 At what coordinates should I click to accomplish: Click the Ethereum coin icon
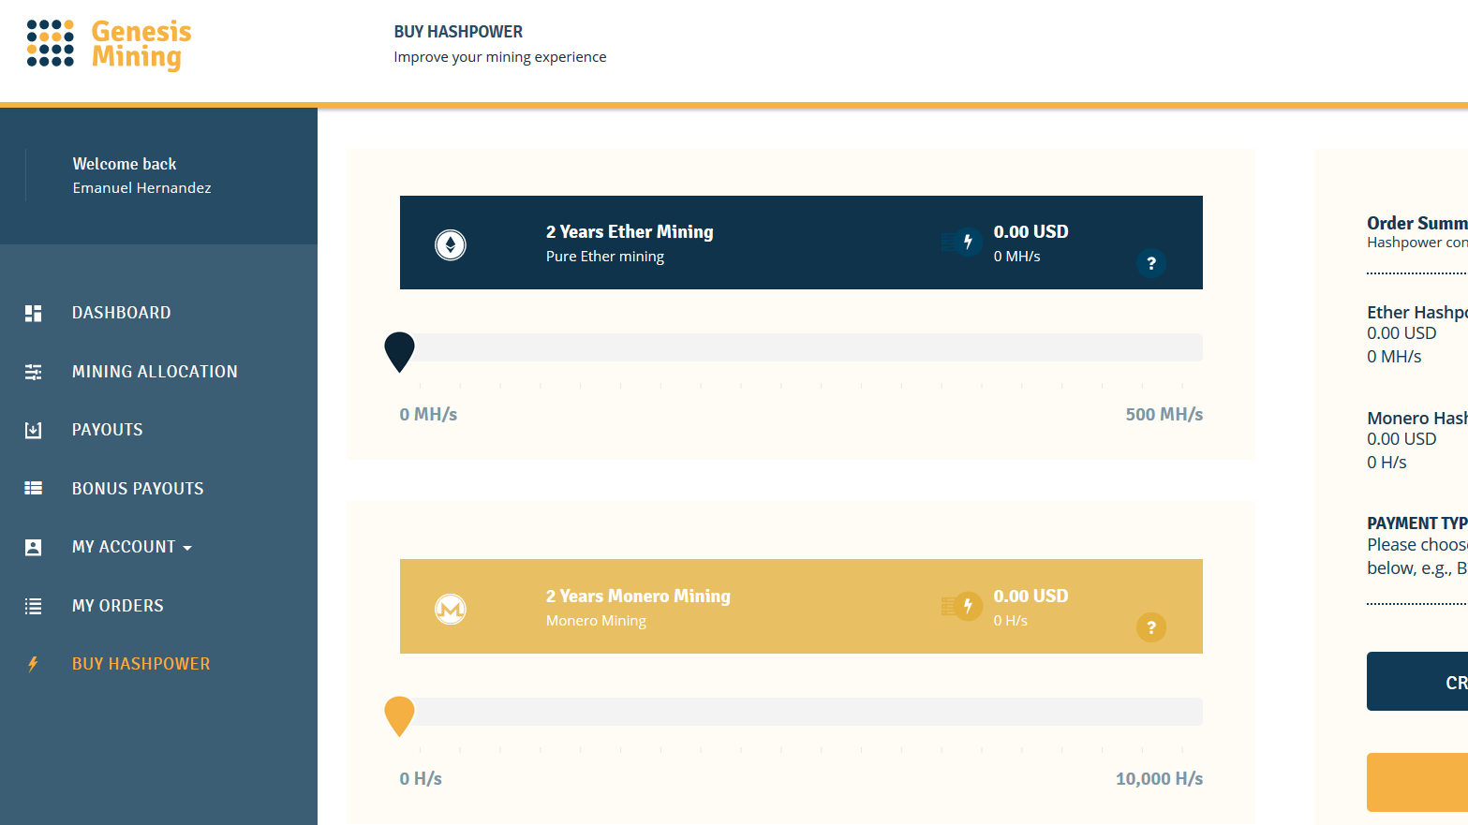coord(451,245)
